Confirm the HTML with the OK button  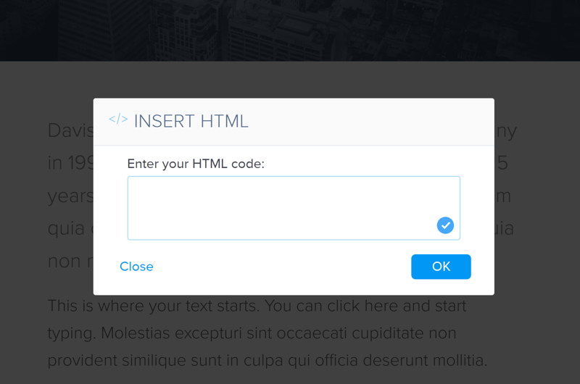tap(441, 267)
